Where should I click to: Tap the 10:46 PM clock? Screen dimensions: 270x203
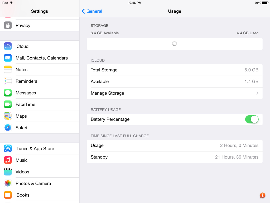[x=135, y=3]
